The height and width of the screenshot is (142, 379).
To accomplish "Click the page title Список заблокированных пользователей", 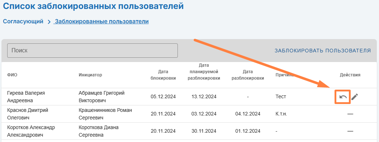I will 93,6.
